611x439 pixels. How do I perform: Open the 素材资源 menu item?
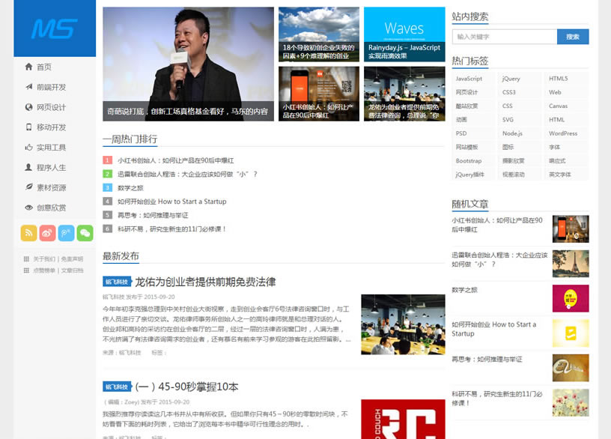[52, 187]
